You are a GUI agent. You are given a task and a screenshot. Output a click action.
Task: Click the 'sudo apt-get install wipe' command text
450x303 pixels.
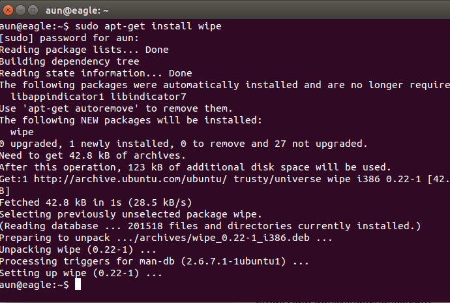click(149, 26)
